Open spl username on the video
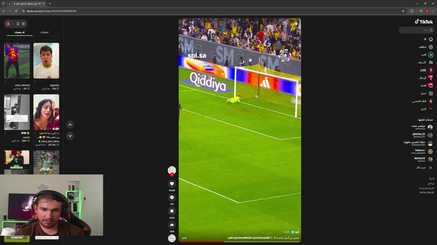The image size is (437, 245). 297,232
